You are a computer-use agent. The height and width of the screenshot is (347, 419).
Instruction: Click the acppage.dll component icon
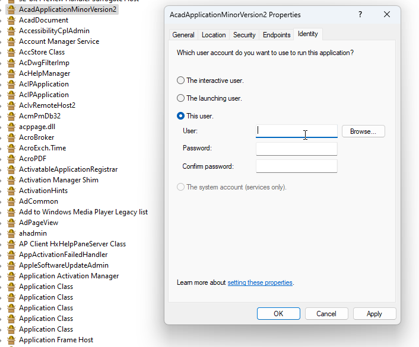click(x=11, y=127)
